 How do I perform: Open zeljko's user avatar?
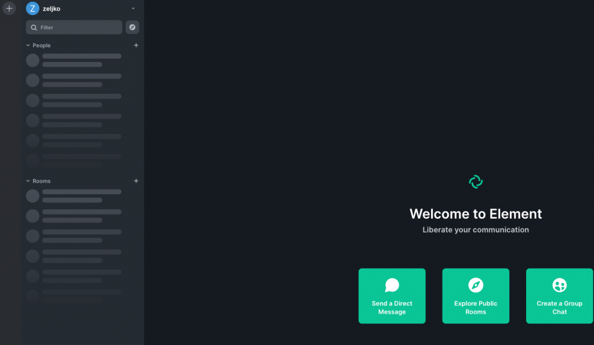pos(32,8)
